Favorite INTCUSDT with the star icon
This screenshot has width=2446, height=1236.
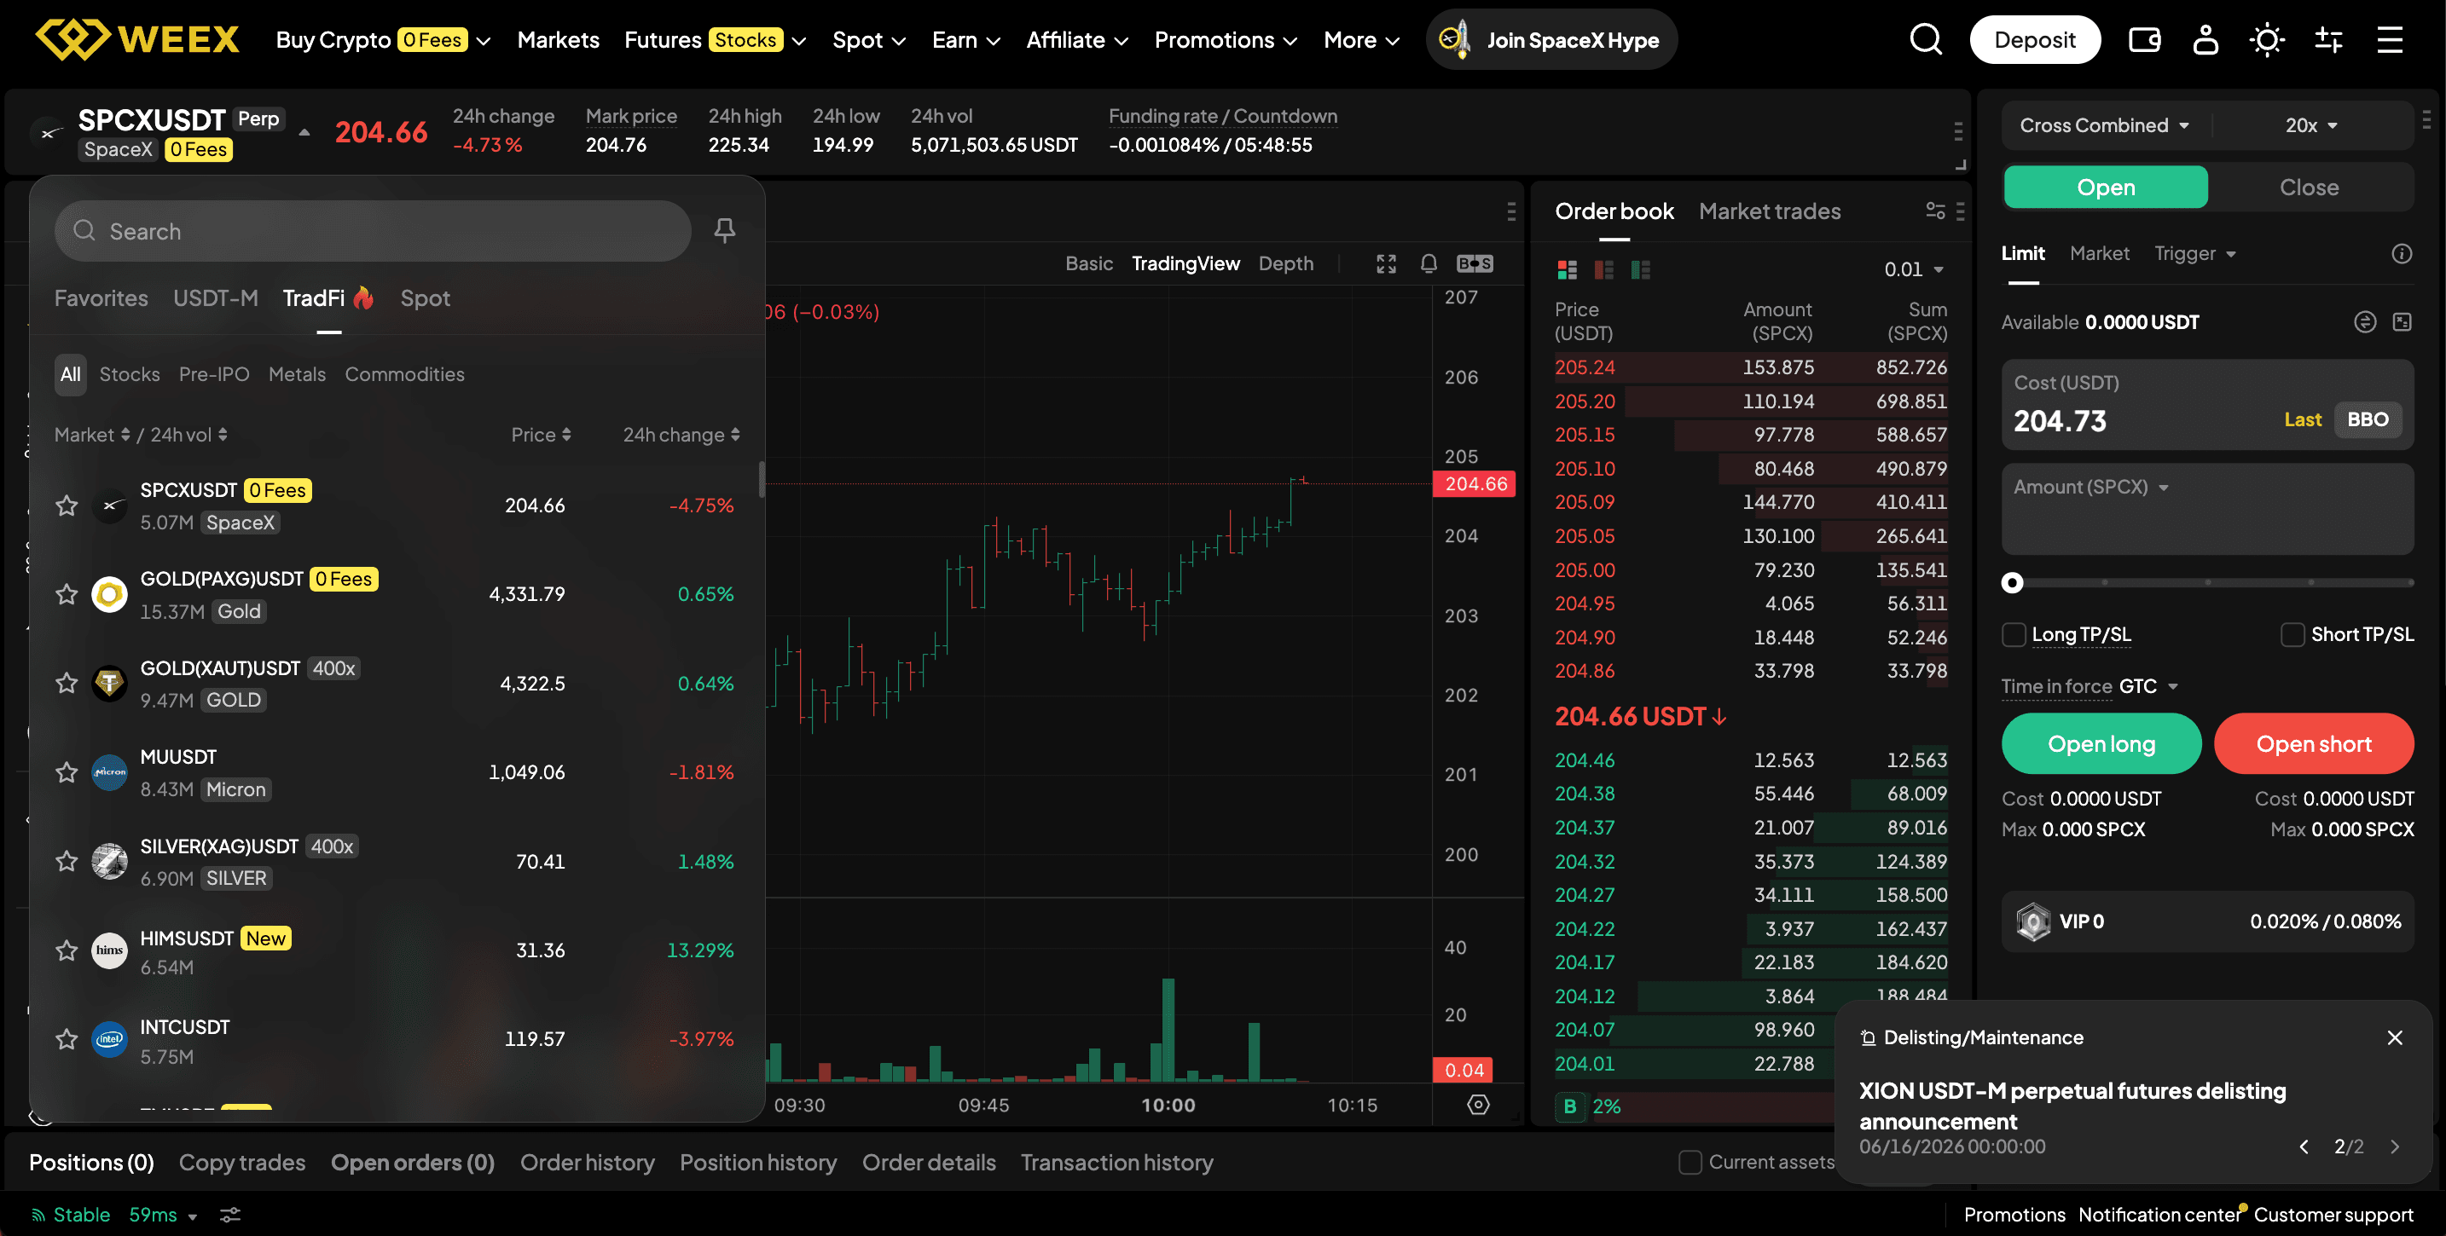(x=67, y=1039)
